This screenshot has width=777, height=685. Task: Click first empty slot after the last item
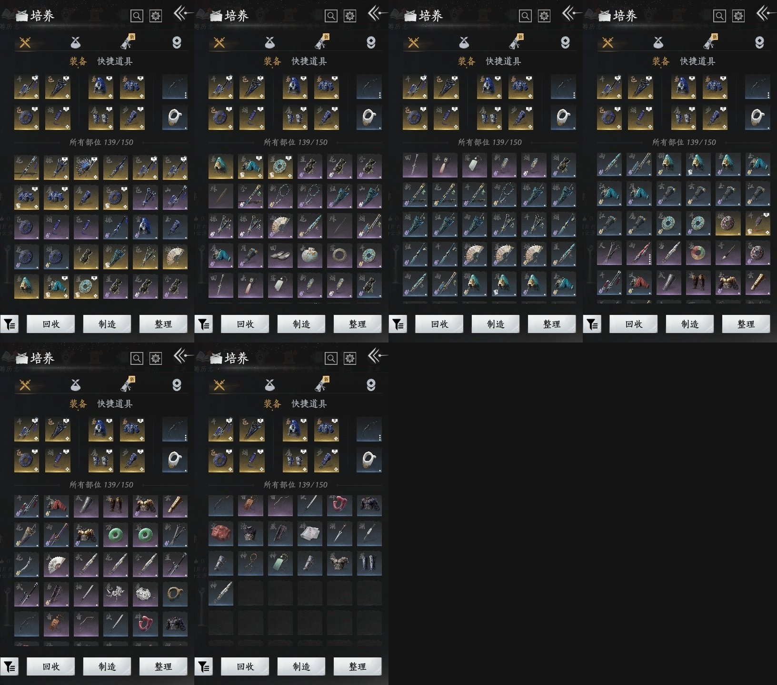coord(250,593)
